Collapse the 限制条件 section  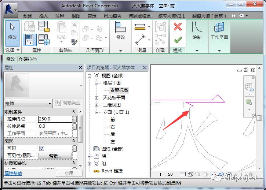coord(73,111)
